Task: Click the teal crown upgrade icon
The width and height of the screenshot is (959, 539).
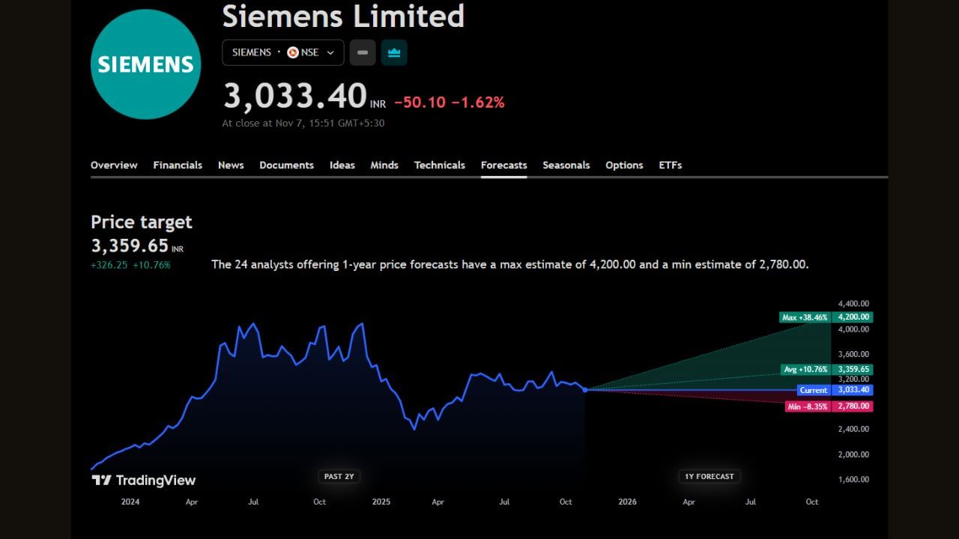Action: (394, 52)
